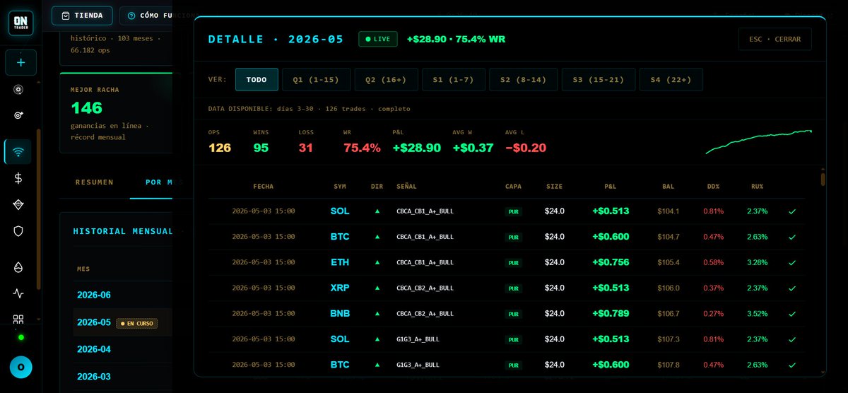Click the green status dot in sidebar
The width and height of the screenshot is (848, 393).
20,337
